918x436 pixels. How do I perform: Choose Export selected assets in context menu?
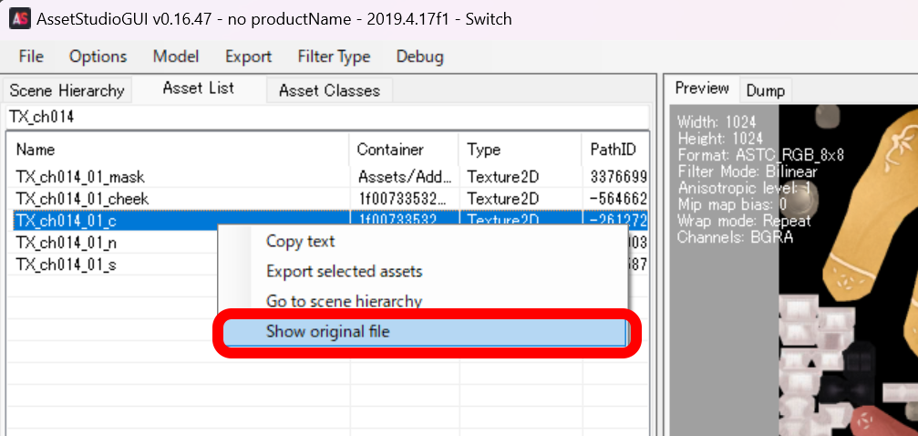click(x=423, y=271)
